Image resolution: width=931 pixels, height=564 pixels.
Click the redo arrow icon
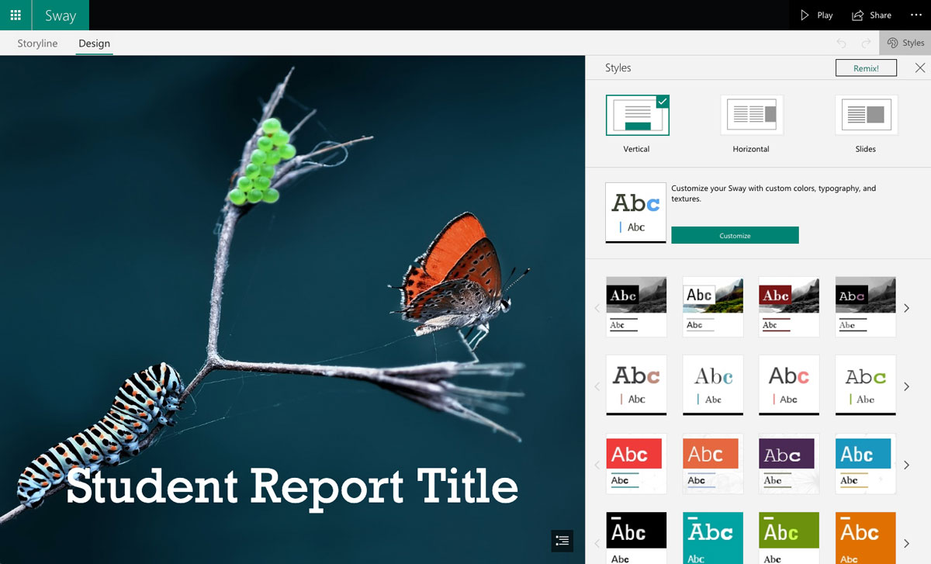tap(866, 43)
